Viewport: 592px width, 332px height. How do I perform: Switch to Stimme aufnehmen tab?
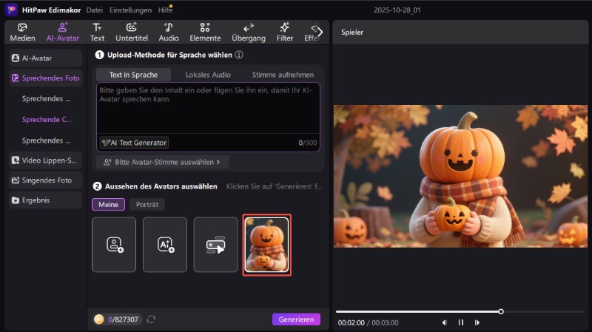[x=283, y=75]
